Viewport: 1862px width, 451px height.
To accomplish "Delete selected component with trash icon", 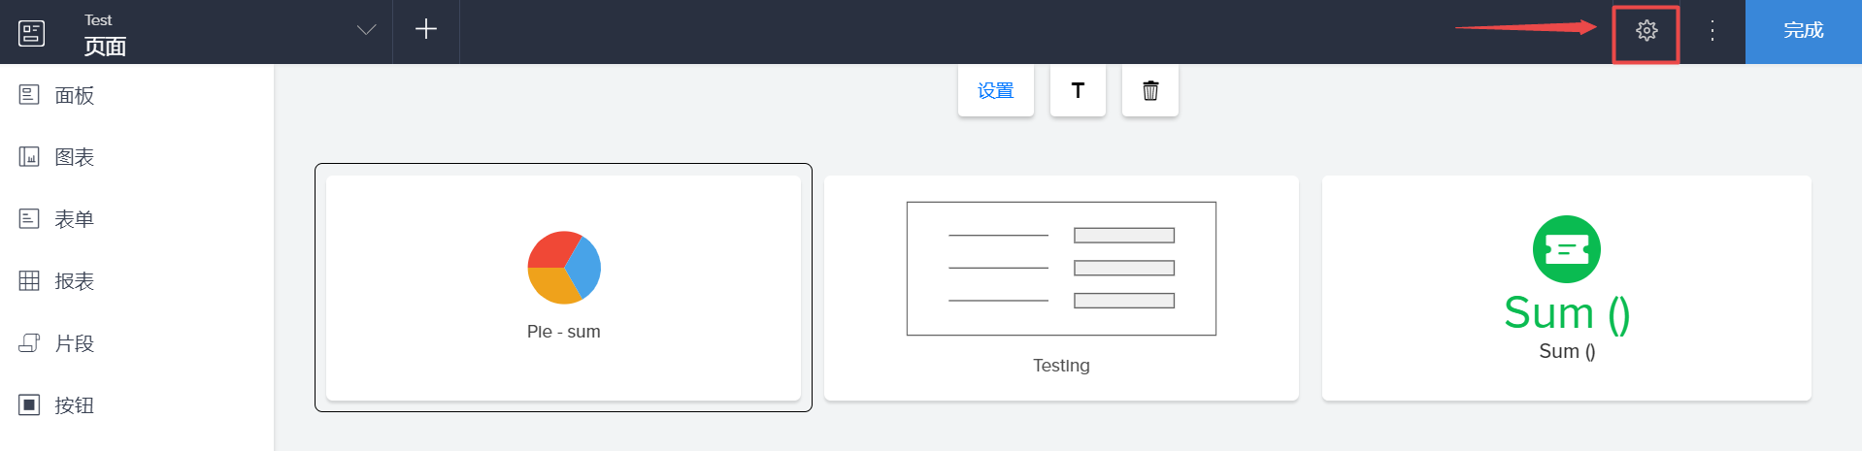I will (1149, 91).
